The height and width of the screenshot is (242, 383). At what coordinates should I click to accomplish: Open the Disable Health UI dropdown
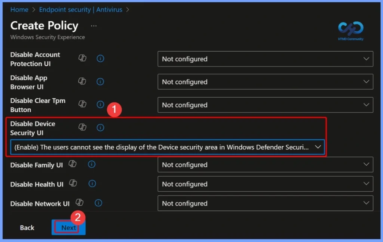[x=265, y=184]
